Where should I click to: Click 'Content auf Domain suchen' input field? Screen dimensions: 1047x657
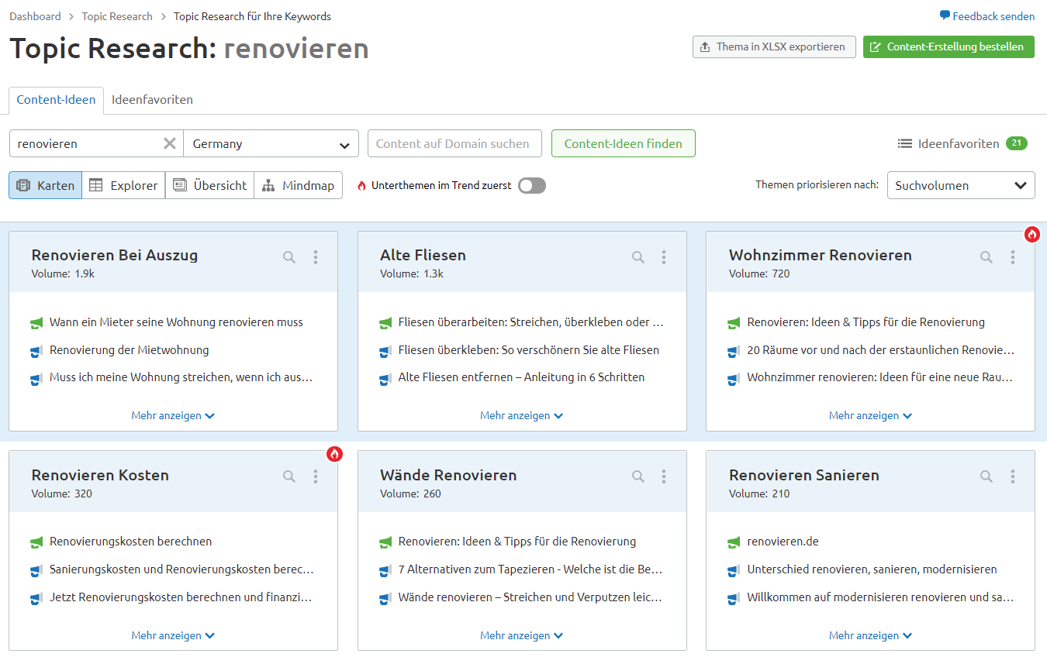[454, 143]
